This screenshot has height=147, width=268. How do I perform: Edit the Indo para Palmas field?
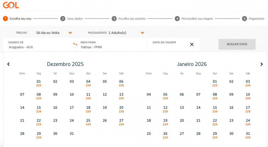point(111,45)
